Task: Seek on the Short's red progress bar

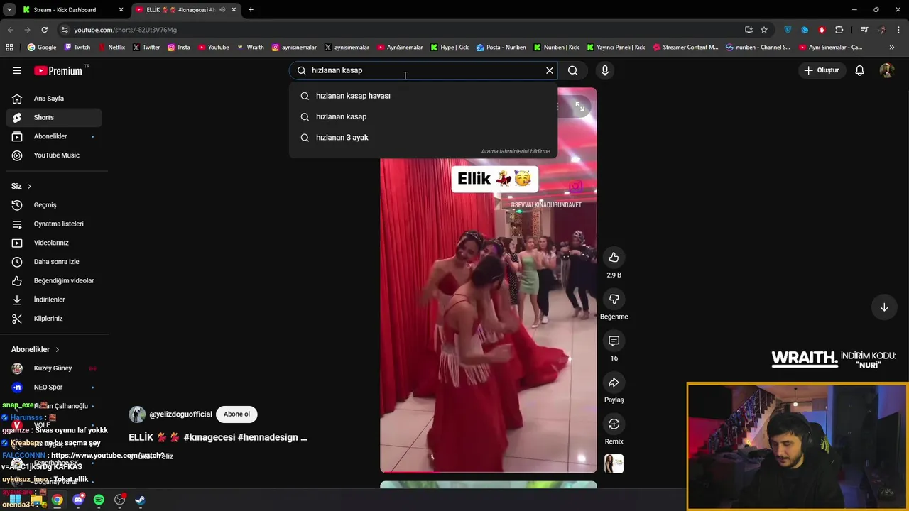Action: tap(489, 472)
